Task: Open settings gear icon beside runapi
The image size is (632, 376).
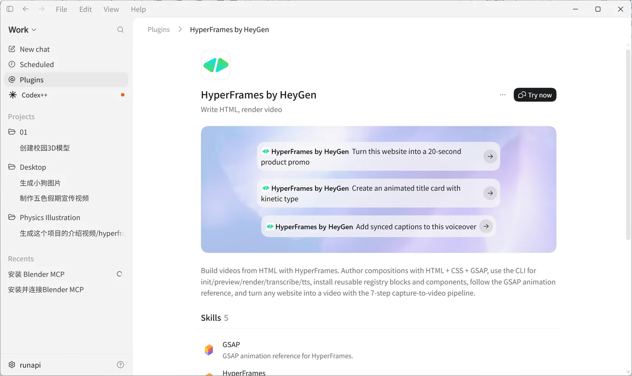Action: pos(12,365)
